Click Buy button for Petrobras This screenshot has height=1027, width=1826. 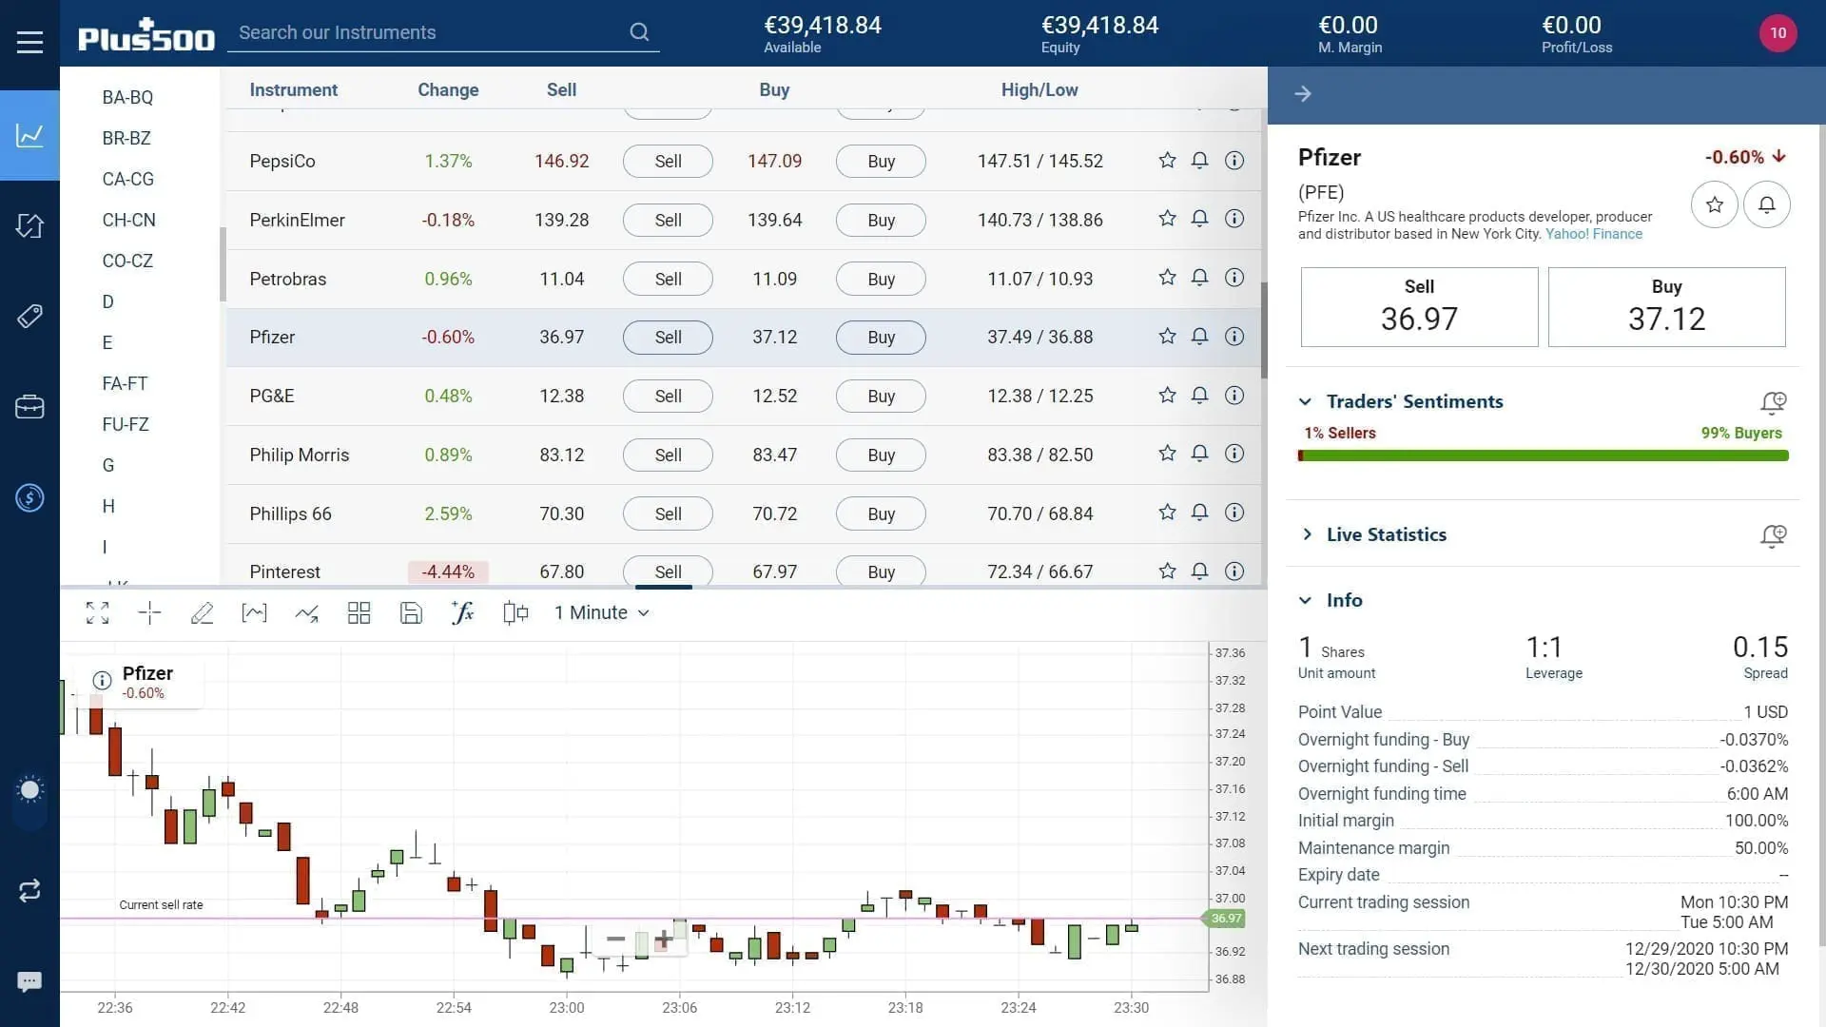tap(881, 279)
